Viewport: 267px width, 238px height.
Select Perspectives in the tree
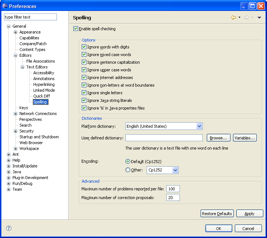pos(31,119)
